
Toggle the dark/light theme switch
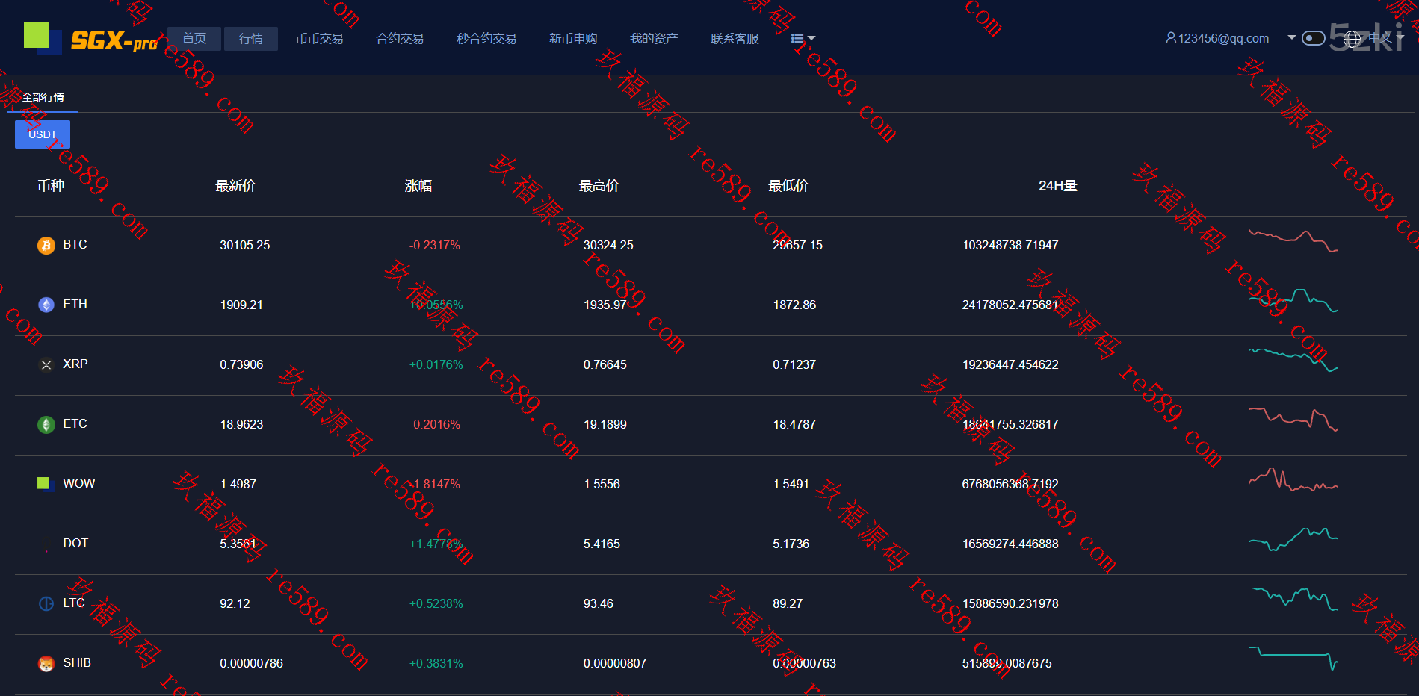1313,38
